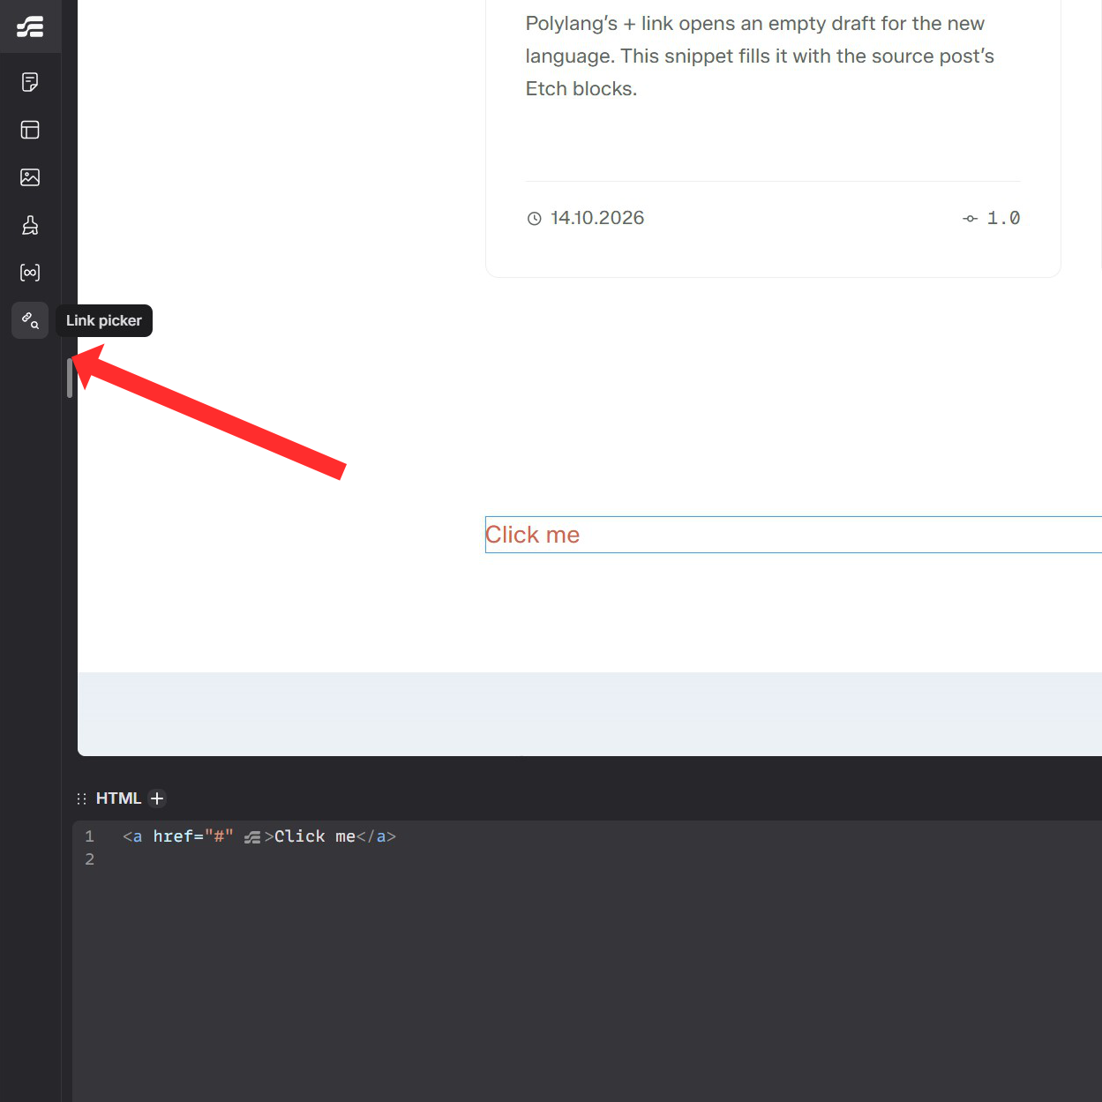
Task: Open the document note icon in the sidebar
Action: [x=30, y=82]
